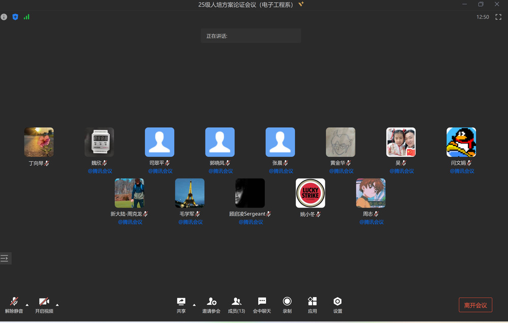This screenshot has width=508, height=323.
Task: Expand video options arrow beside 开启视频
Action: pos(57,305)
